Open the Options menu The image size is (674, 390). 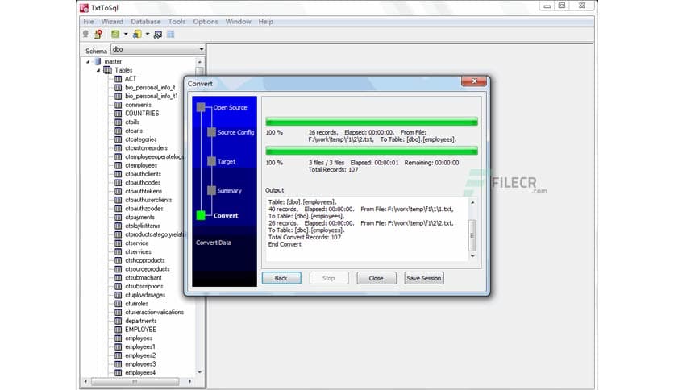(x=206, y=22)
